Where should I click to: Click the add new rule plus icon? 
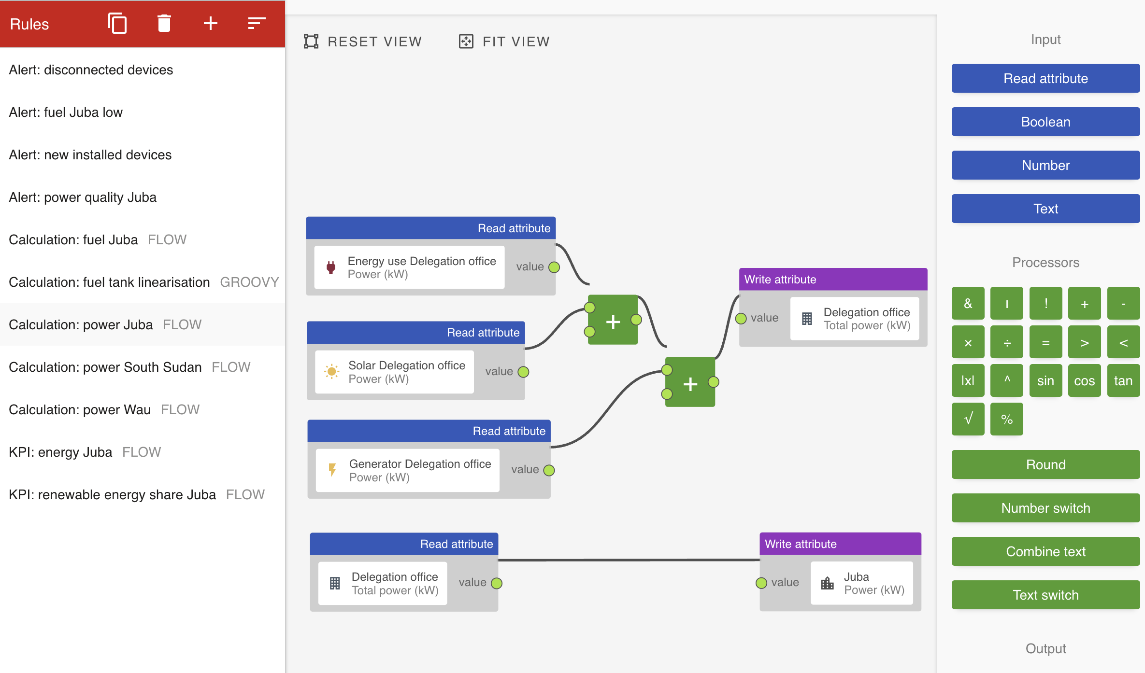tap(211, 23)
